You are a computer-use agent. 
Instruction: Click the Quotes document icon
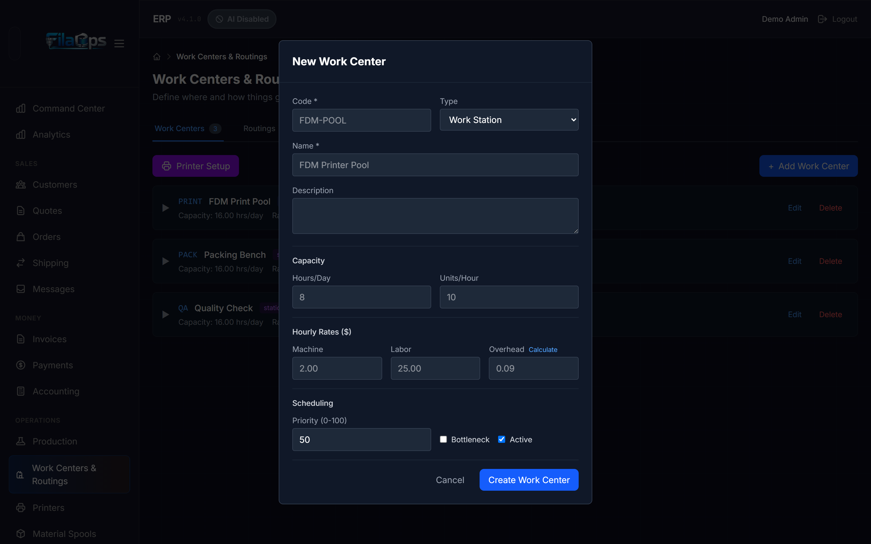pyautogui.click(x=21, y=211)
